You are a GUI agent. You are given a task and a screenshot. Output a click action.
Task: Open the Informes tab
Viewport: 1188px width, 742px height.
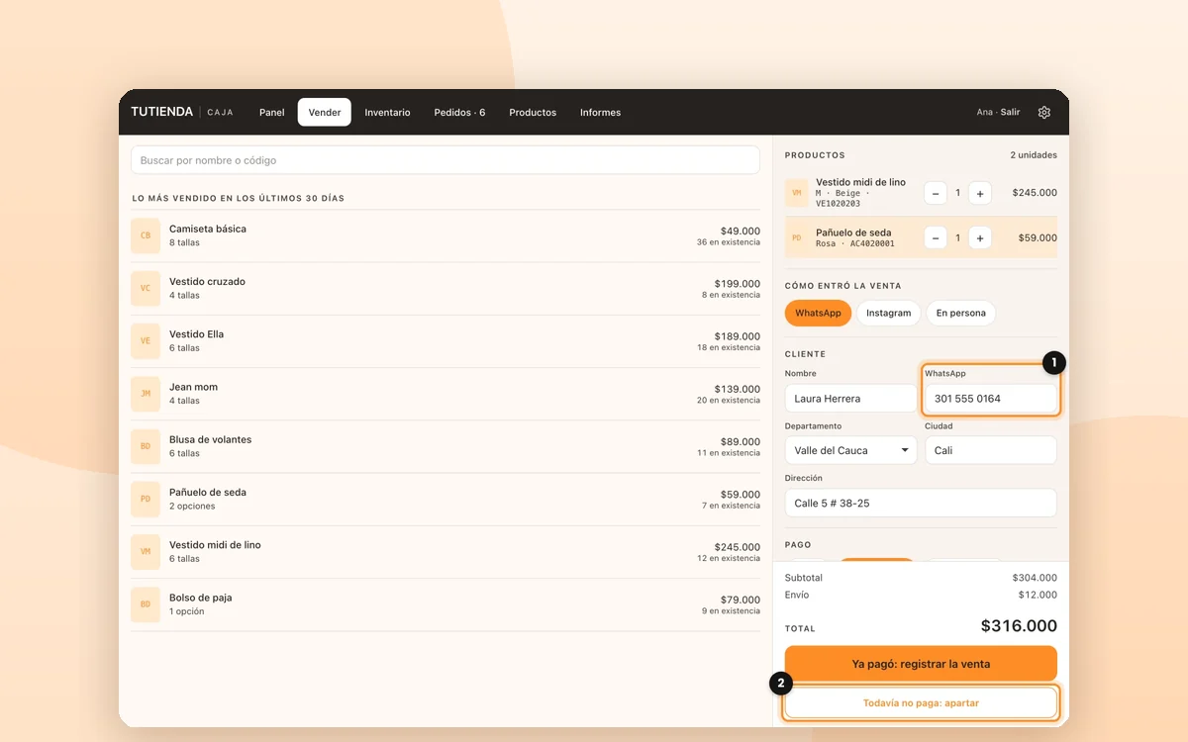point(600,113)
